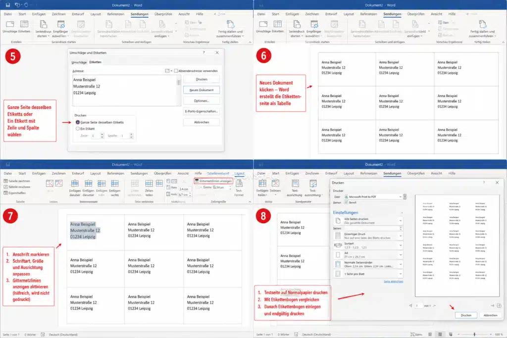Click the Einfügen rechts column icon
This screenshot has height=338, width=507.
tap(115, 184)
